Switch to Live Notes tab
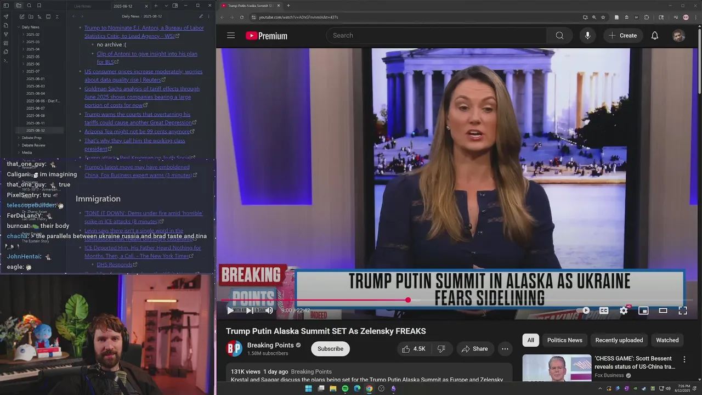The image size is (702, 395). (83, 6)
